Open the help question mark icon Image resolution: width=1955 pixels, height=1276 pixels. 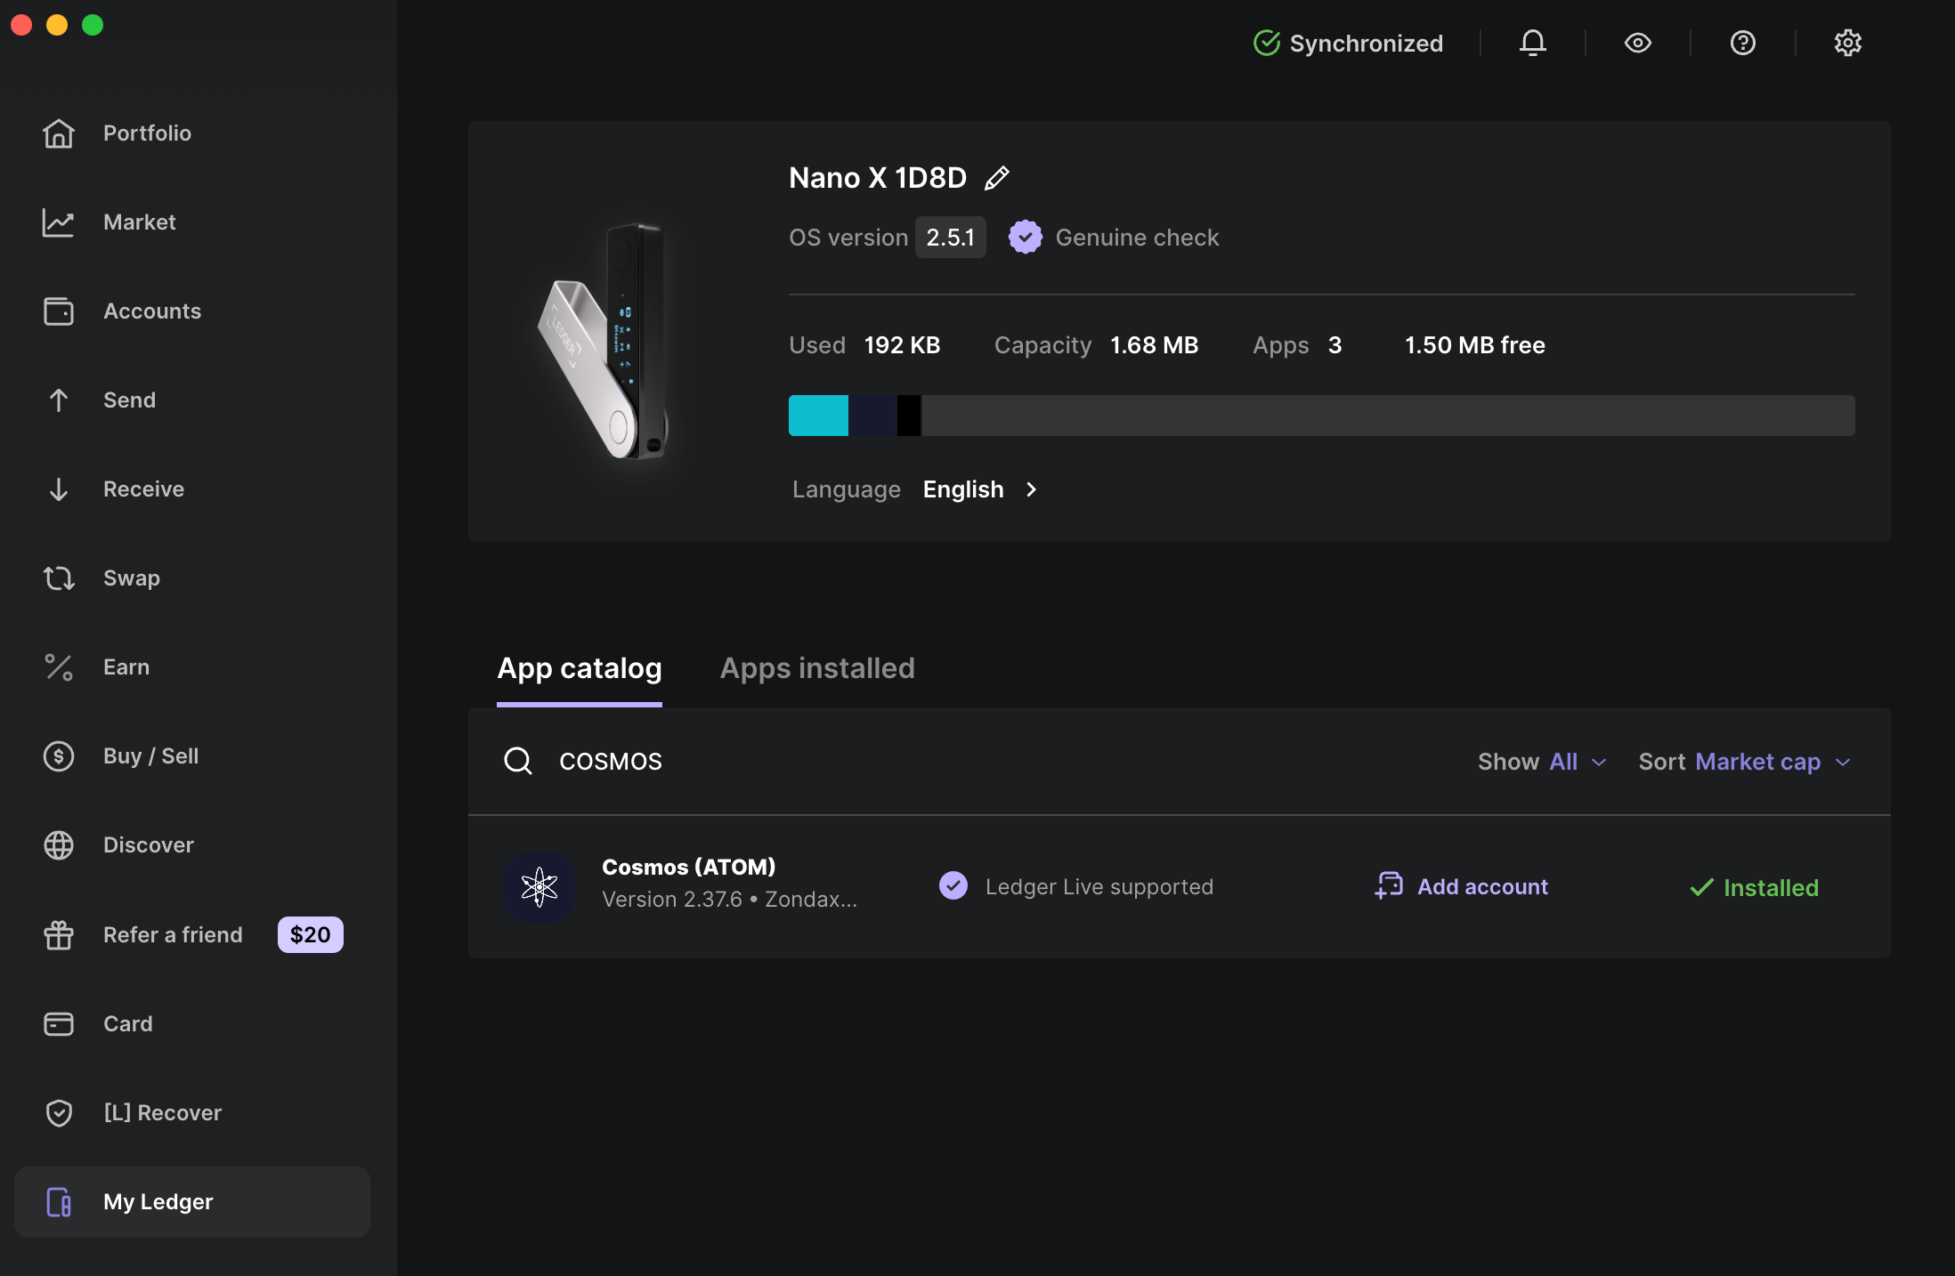pos(1742,43)
